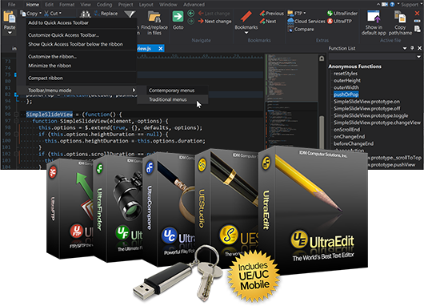Click the forward navigation circle arrow
Viewport: 424px width, 306px height.
[191, 21]
